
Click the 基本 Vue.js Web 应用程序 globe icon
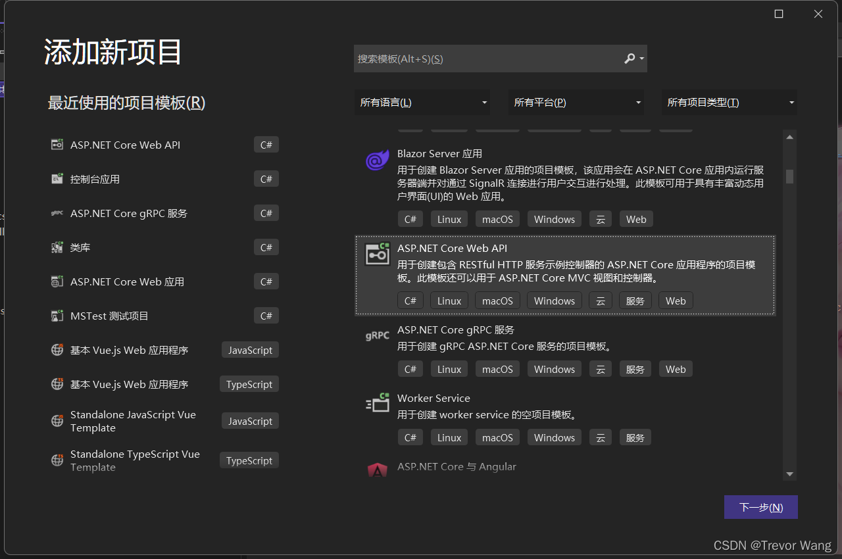56,349
